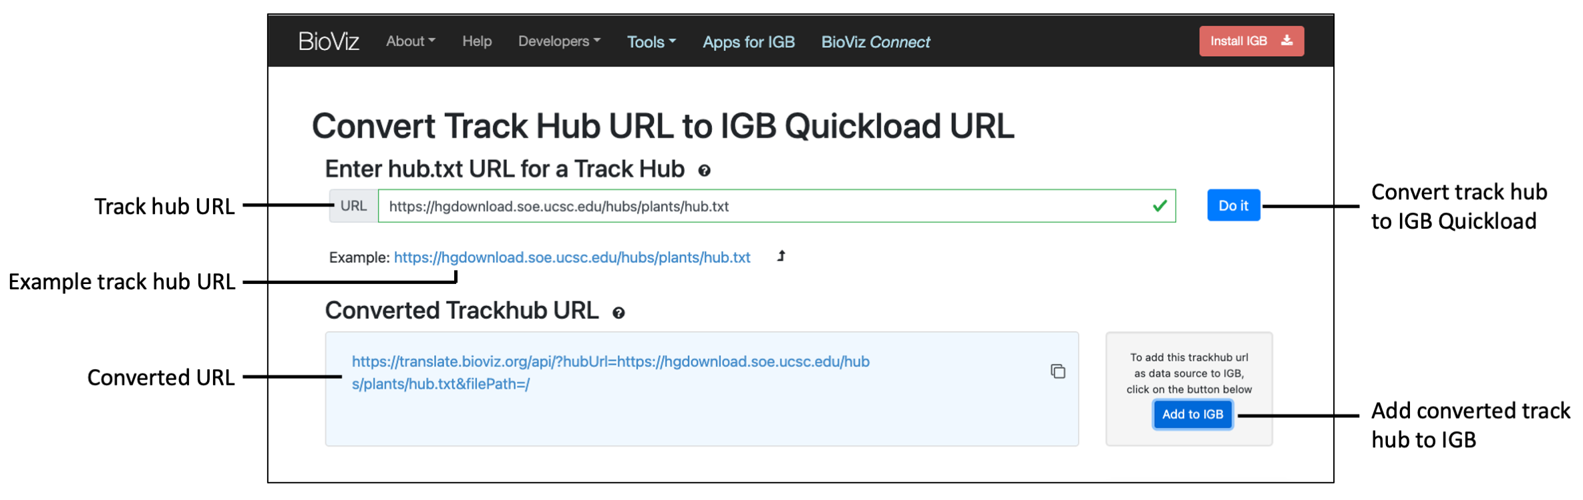Click the Install IGB button

tap(1252, 41)
